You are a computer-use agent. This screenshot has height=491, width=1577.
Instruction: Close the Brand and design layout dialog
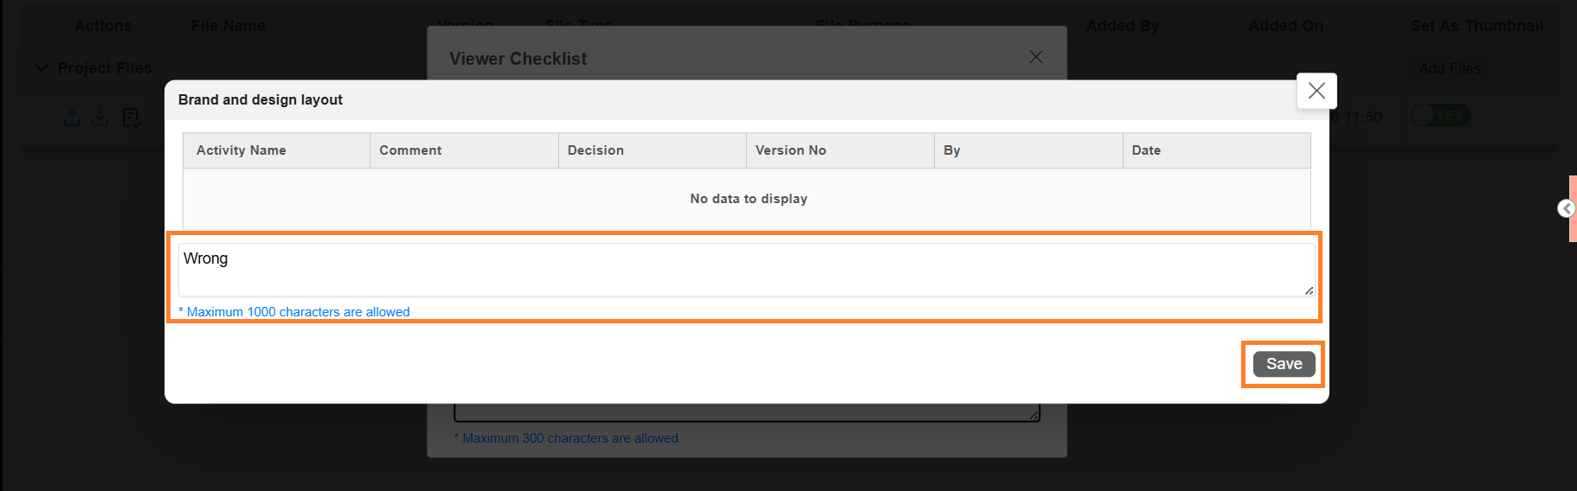[1316, 91]
